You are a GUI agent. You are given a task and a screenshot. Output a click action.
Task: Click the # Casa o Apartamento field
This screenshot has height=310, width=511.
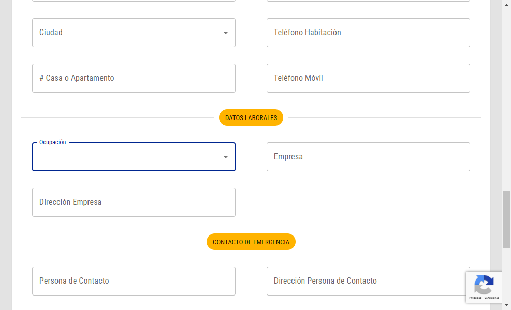point(134,78)
